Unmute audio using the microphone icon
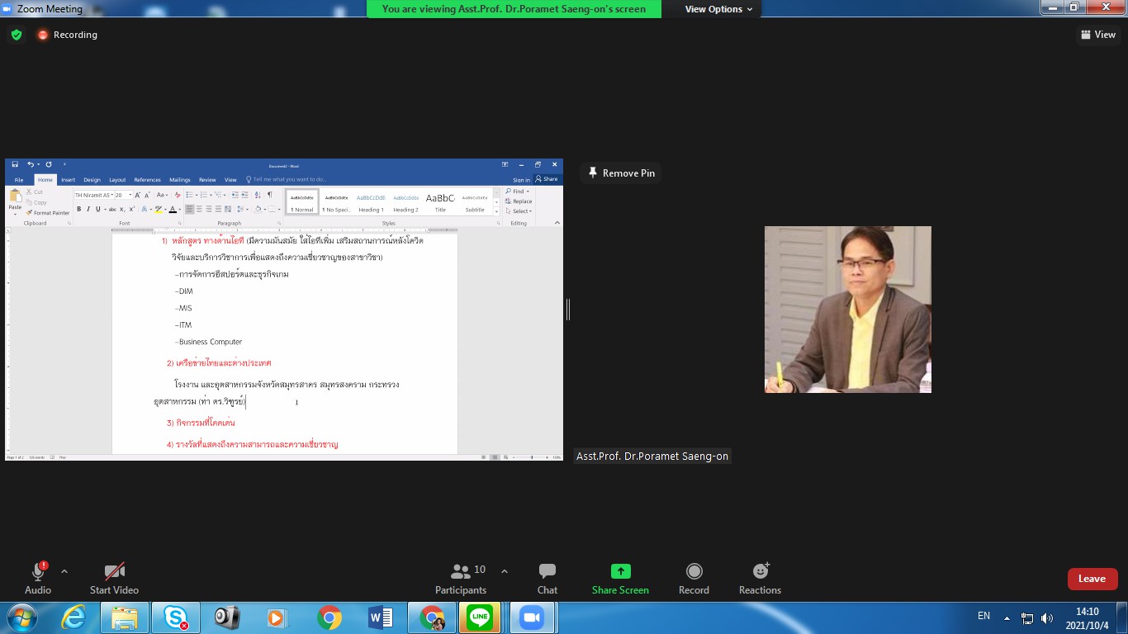The width and height of the screenshot is (1128, 634). [38, 571]
